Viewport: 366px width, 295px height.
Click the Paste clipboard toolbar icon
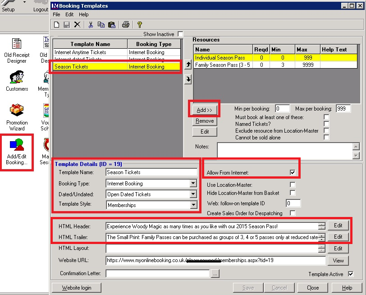[112, 24]
